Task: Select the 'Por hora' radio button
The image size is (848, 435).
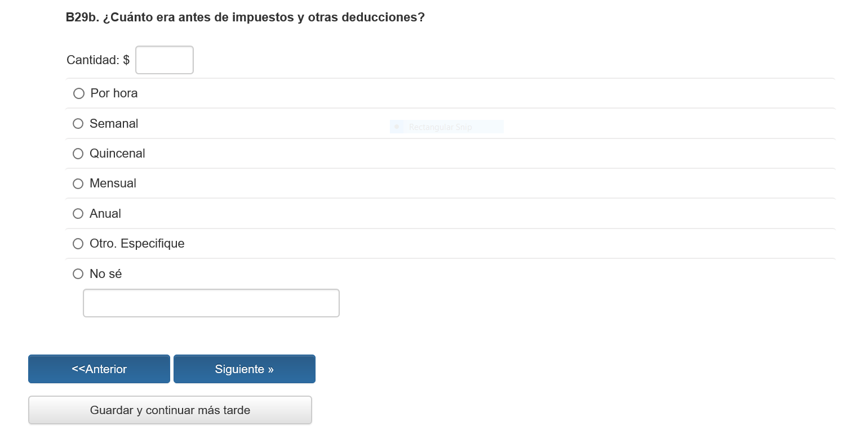Action: pyautogui.click(x=79, y=93)
